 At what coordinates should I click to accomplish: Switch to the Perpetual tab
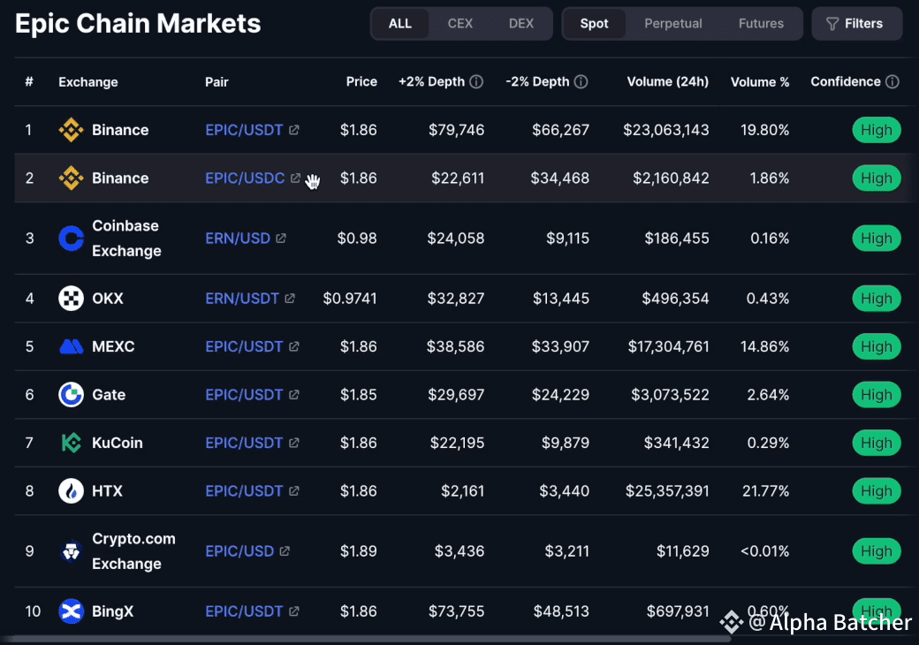[x=672, y=24]
